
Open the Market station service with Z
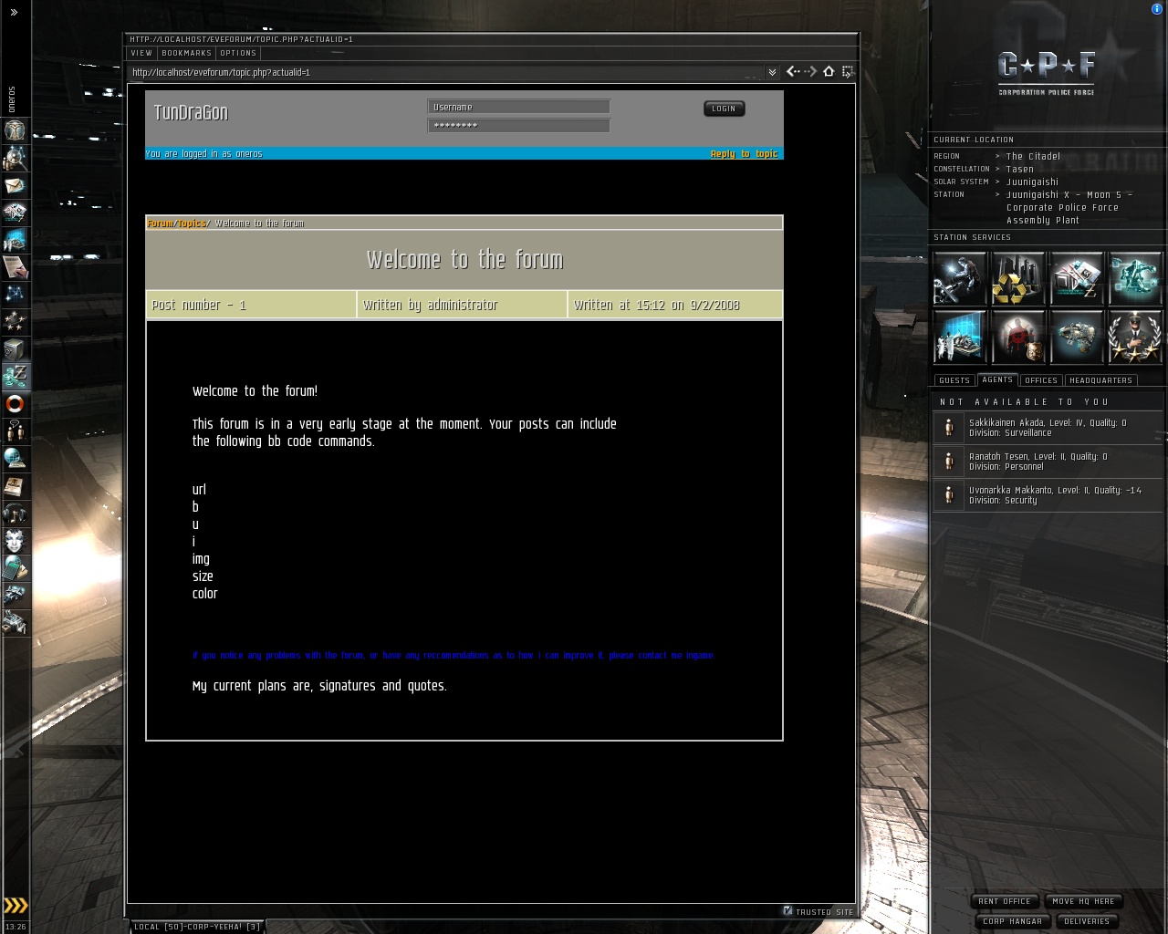point(1077,278)
